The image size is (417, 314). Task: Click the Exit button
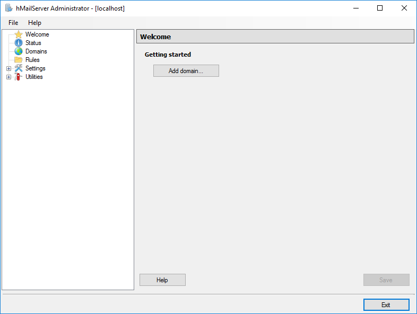point(386,304)
